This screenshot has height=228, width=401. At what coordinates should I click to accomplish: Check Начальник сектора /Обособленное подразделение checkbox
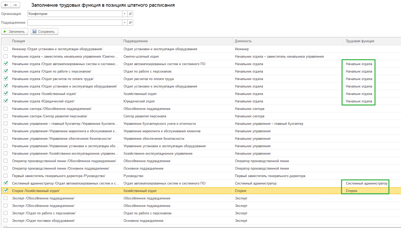6,109
